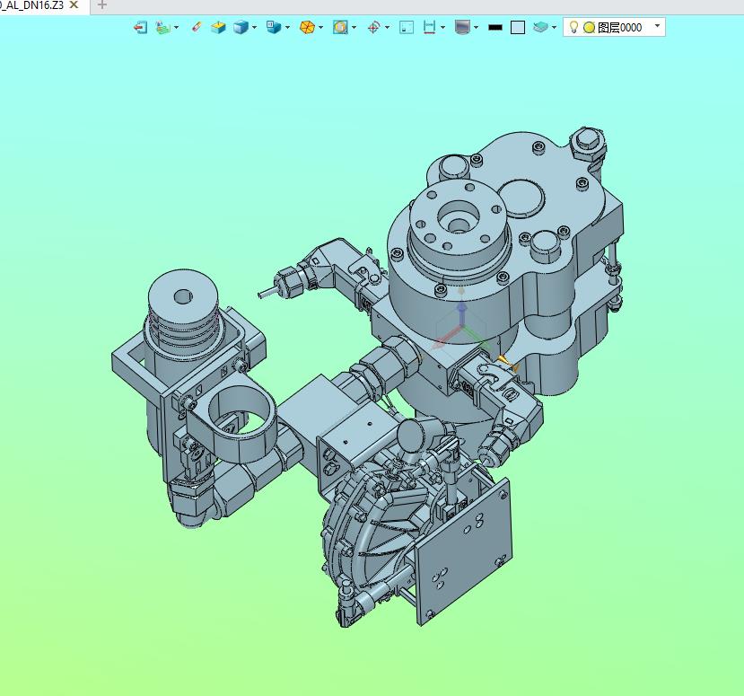Open the sketch plane icon's dropdown arrow

coord(176,28)
